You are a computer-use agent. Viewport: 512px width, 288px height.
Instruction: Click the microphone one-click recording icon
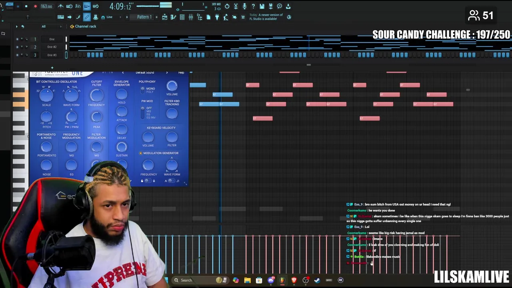(x=244, y=6)
